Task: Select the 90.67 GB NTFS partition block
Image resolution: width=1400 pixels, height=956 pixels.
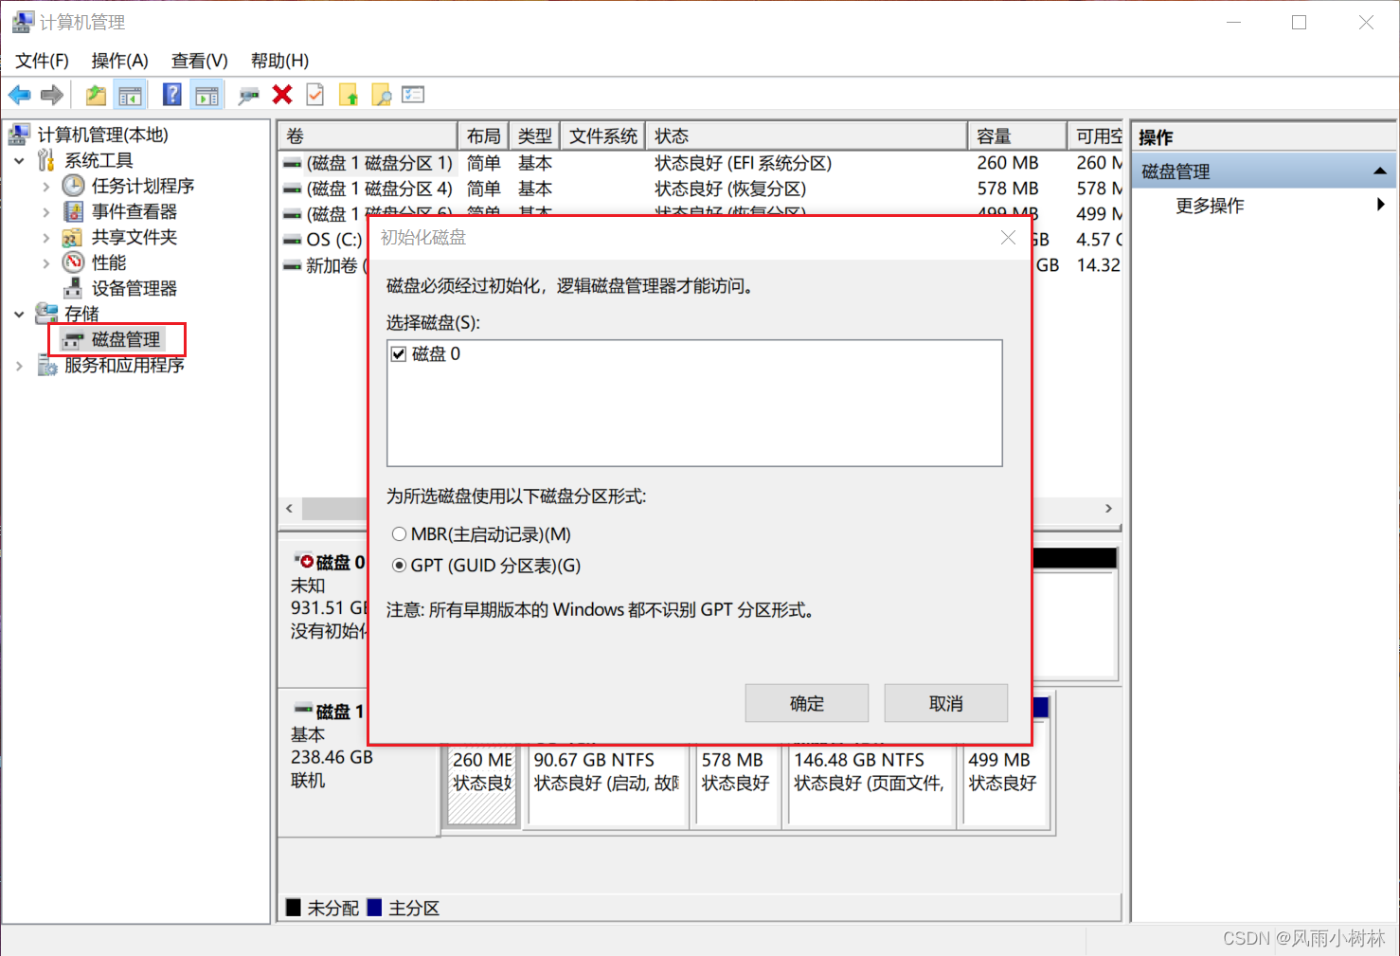Action: pos(607,785)
